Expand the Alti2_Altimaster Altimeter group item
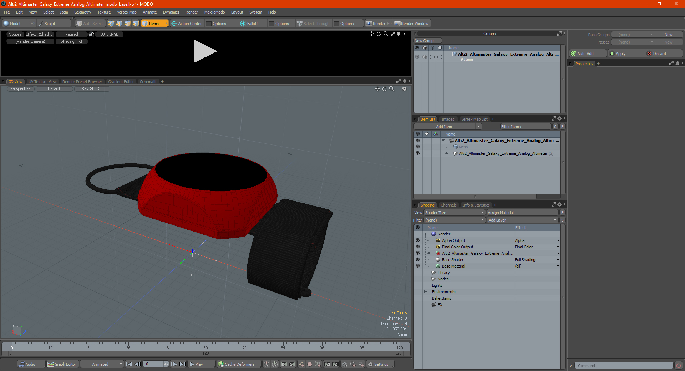Screen dimensions: 685x371 click(447, 153)
